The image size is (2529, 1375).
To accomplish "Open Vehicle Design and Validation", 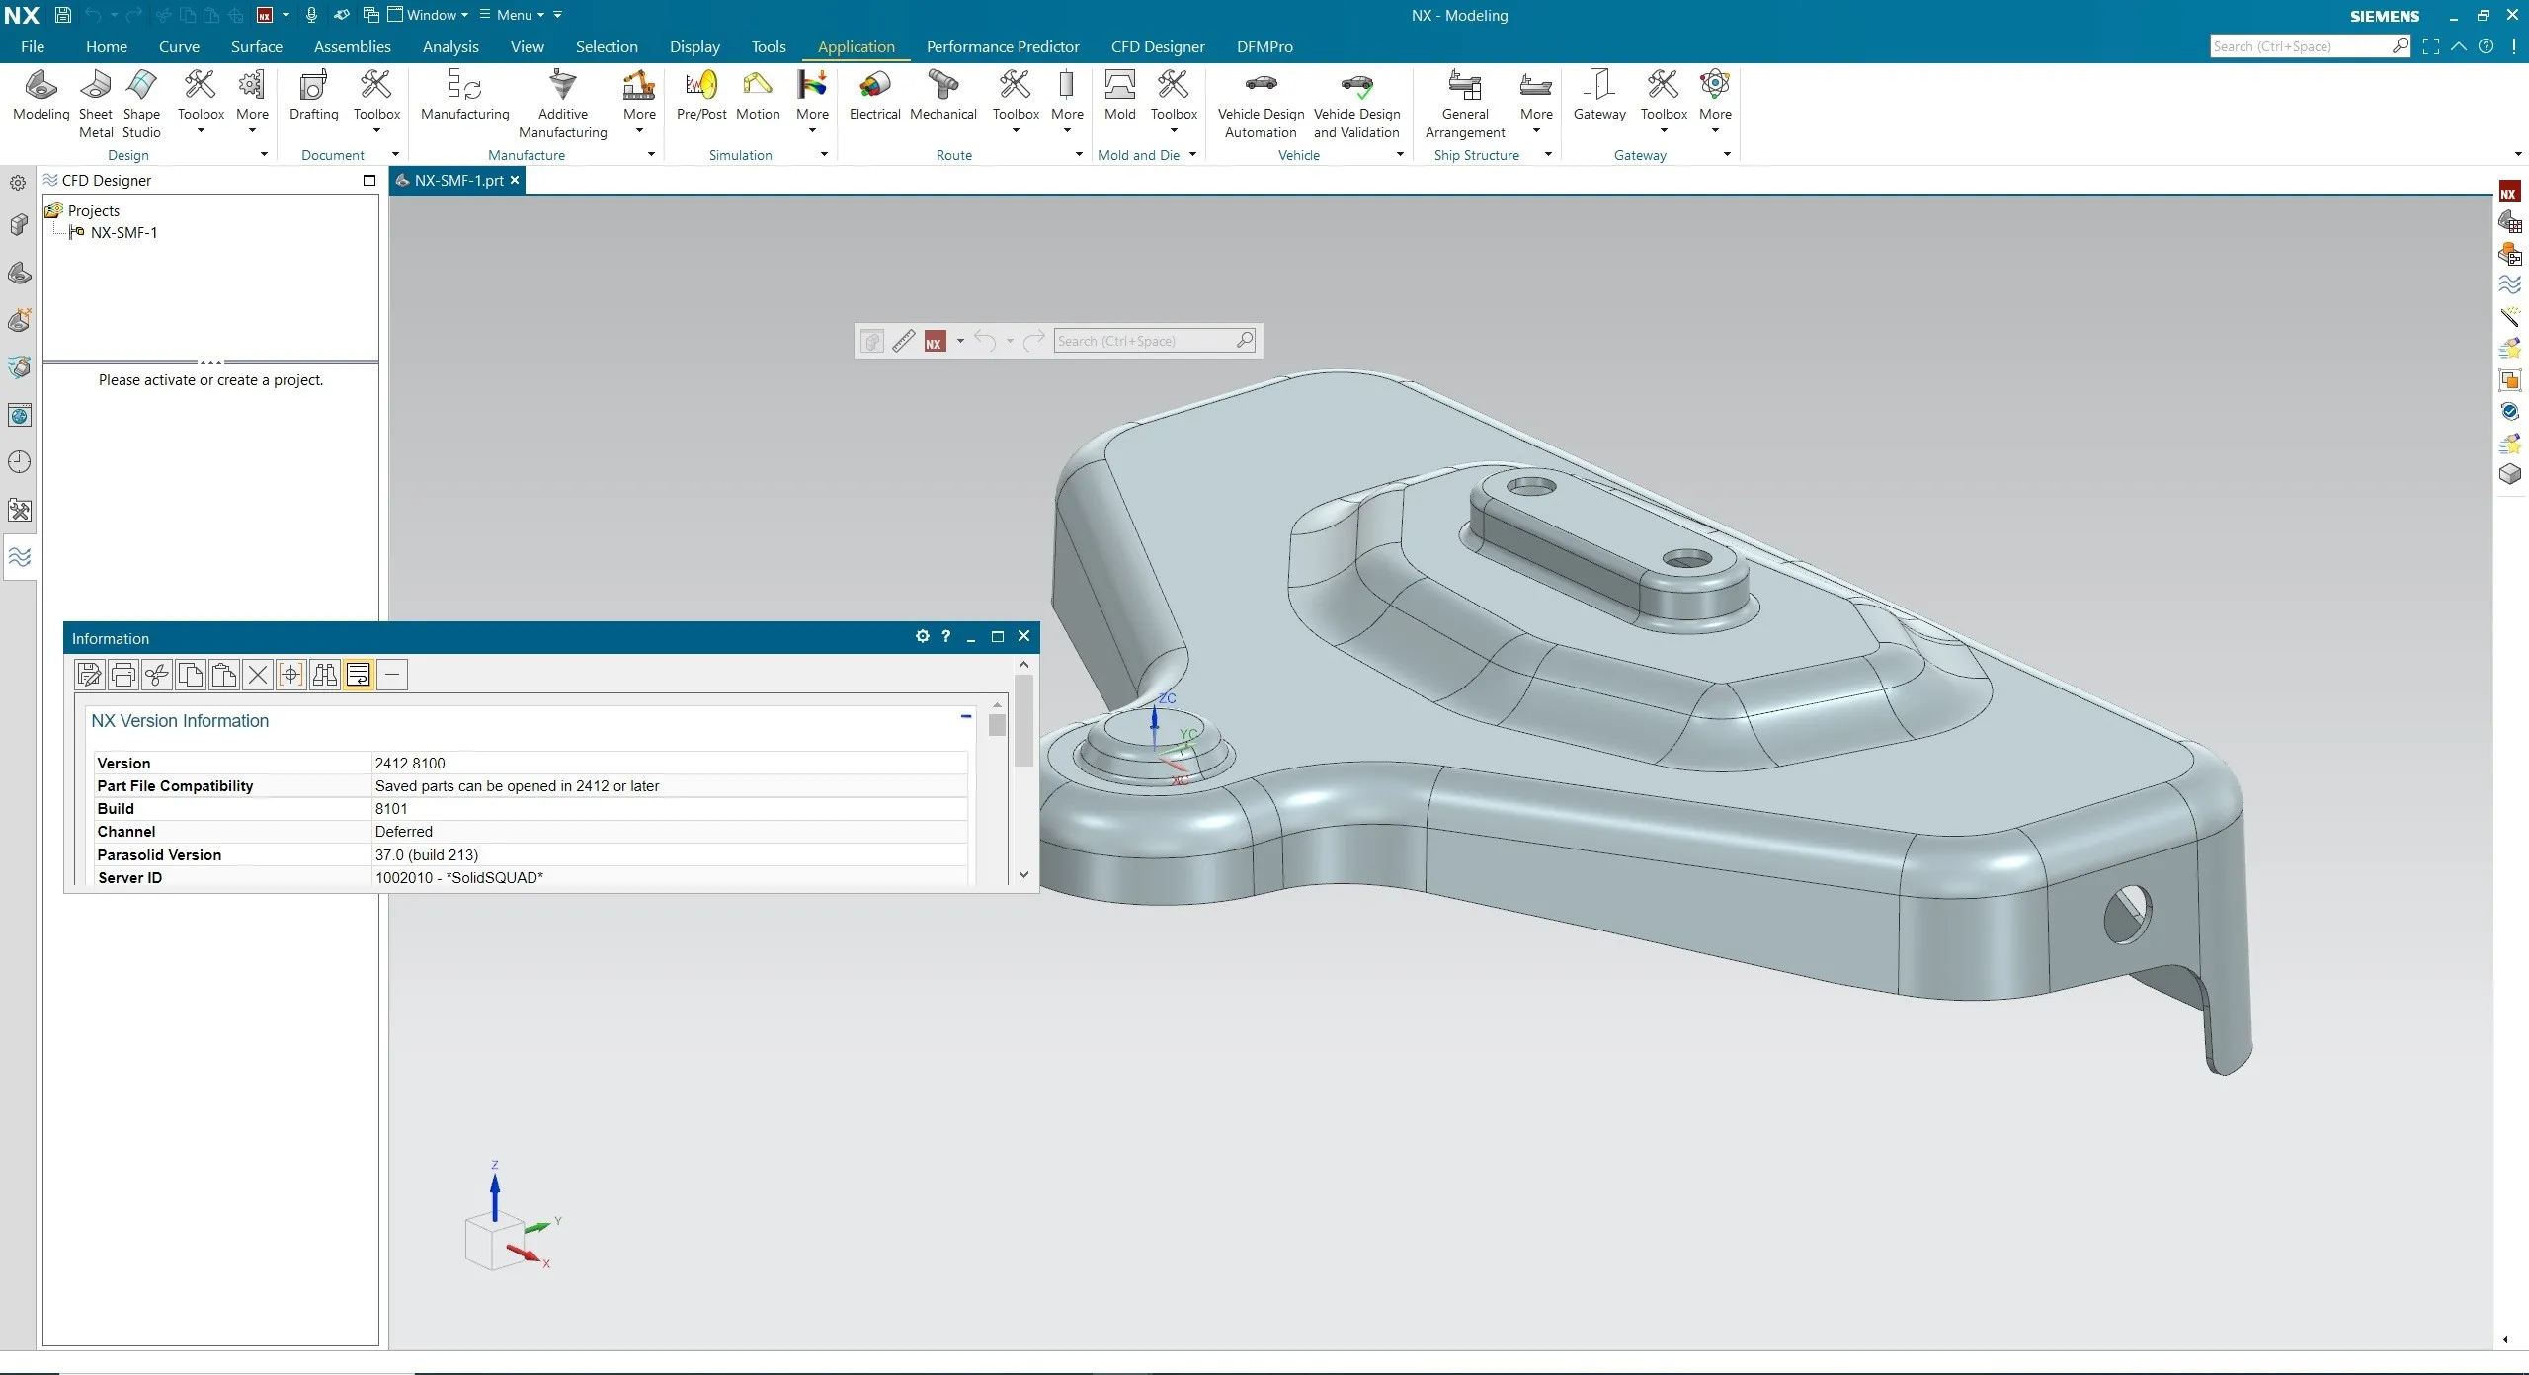I will click(1356, 104).
